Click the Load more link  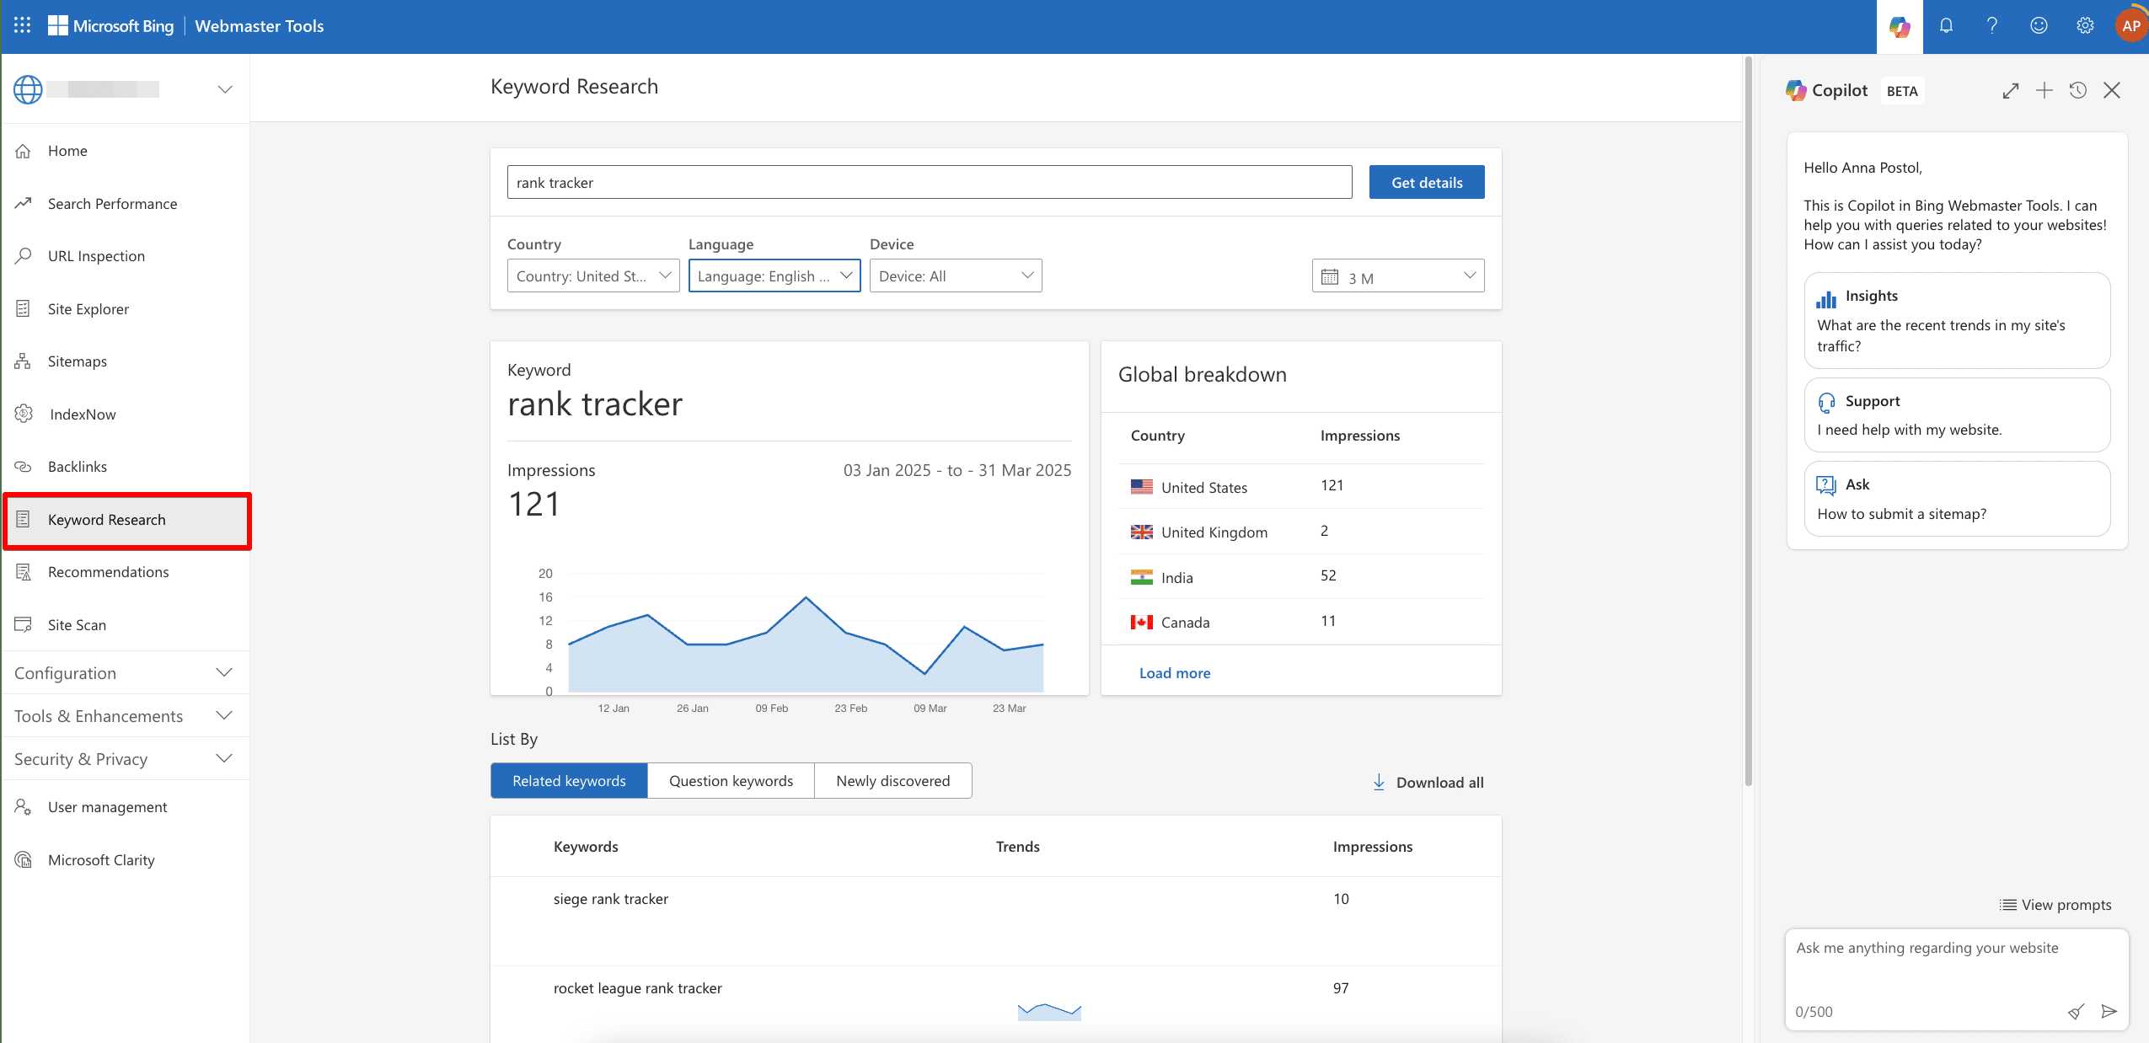point(1174,673)
